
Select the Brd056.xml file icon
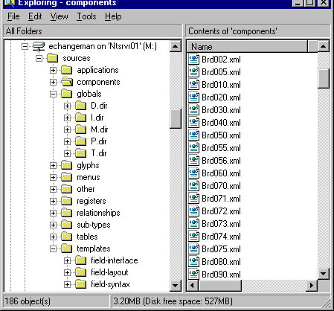point(193,161)
